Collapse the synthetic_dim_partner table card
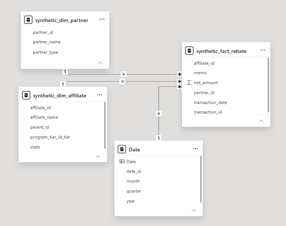286x226 pixels. click(x=100, y=63)
